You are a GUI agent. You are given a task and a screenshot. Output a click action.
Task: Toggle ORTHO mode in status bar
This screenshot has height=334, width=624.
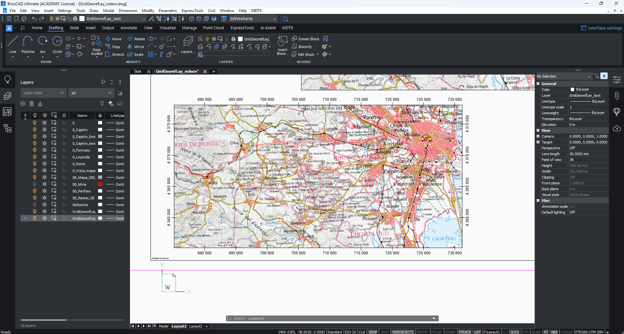point(422,332)
